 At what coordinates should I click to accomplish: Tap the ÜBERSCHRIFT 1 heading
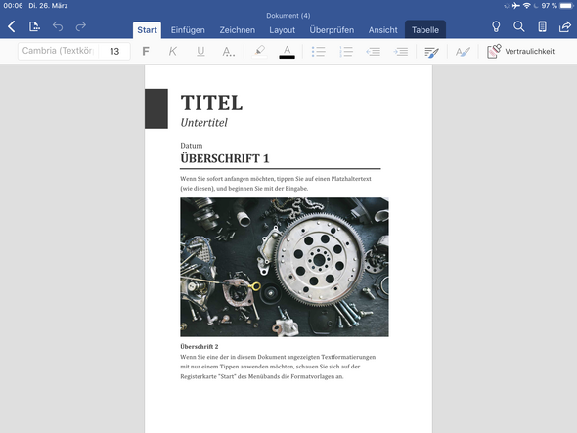tap(225, 158)
